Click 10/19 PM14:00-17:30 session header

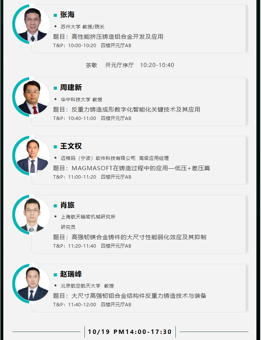[x=130, y=332]
